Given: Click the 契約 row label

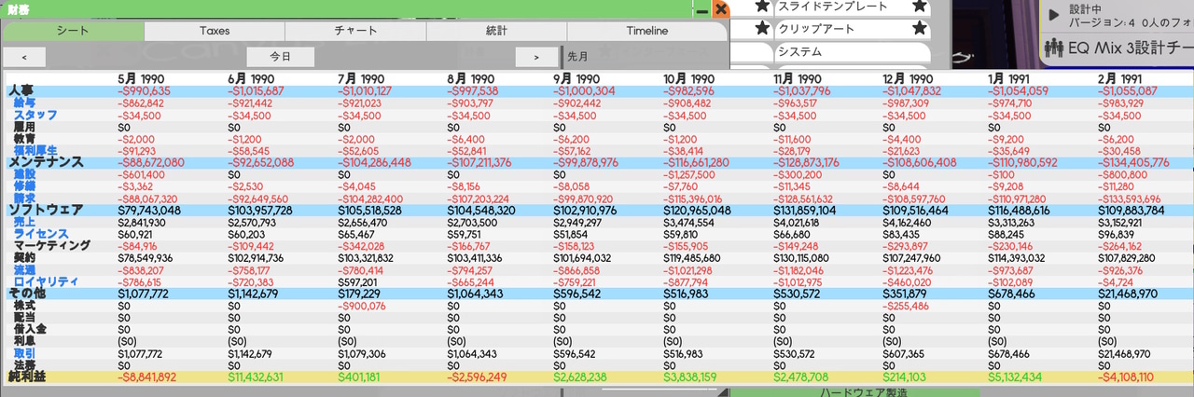Looking at the screenshot, I should click(24, 257).
